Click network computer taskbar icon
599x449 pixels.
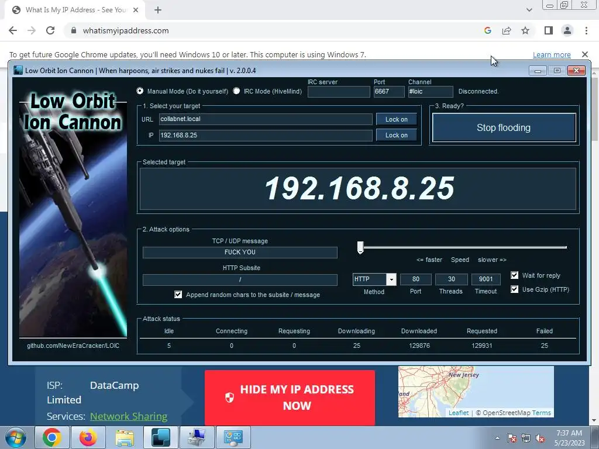coord(197,437)
